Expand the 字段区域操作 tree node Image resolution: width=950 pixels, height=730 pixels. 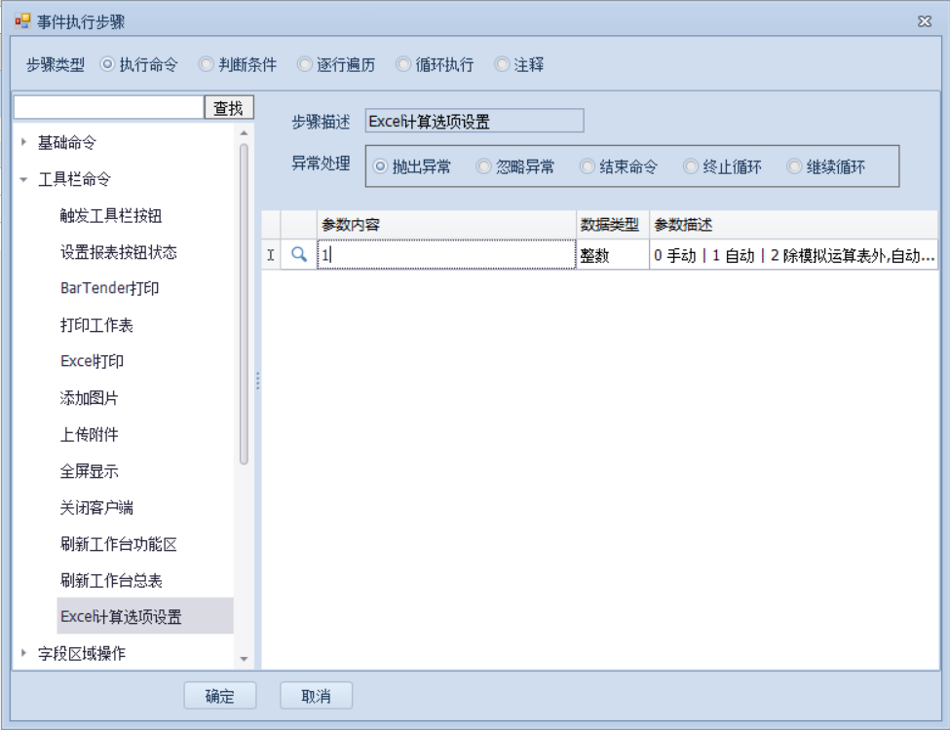click(24, 653)
